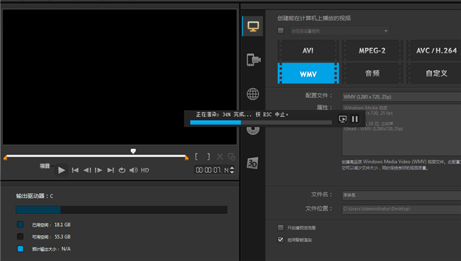Open the mobile device output category

tap(253, 60)
